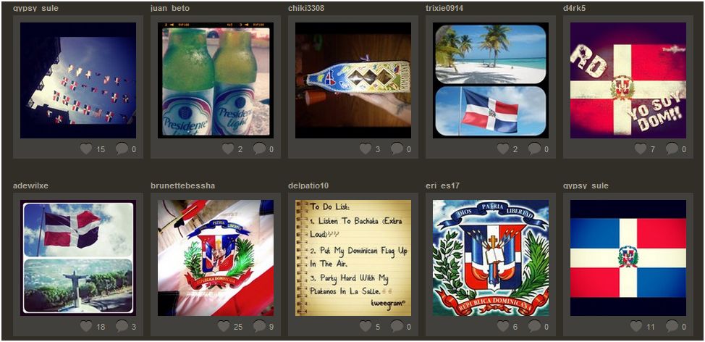Open trixie0914 username link

(x=444, y=8)
